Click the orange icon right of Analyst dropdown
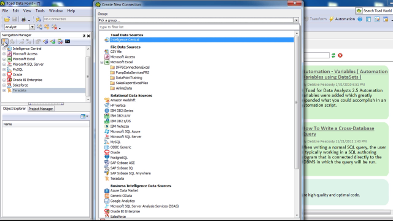 47,27
